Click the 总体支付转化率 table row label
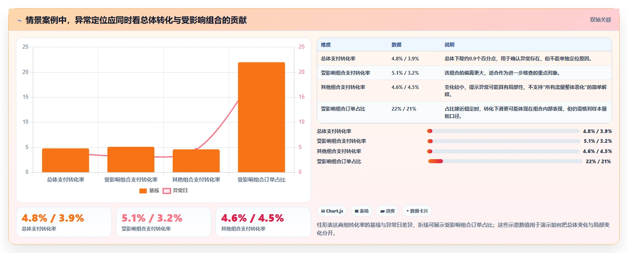 [x=338, y=58]
